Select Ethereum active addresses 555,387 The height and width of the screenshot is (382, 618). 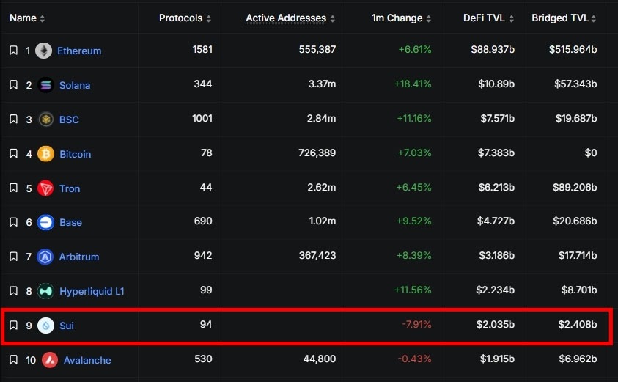(317, 49)
